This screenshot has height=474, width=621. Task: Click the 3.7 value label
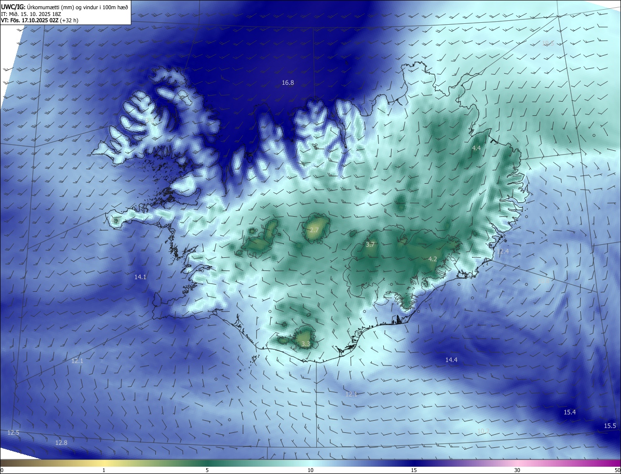[370, 245]
